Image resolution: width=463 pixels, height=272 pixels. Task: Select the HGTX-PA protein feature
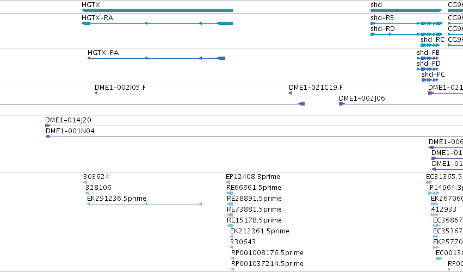[x=157, y=58]
